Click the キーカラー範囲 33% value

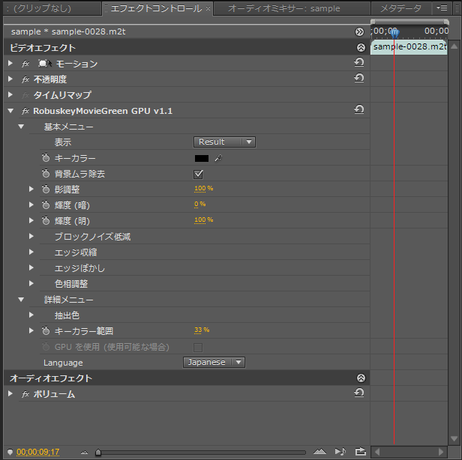(202, 330)
